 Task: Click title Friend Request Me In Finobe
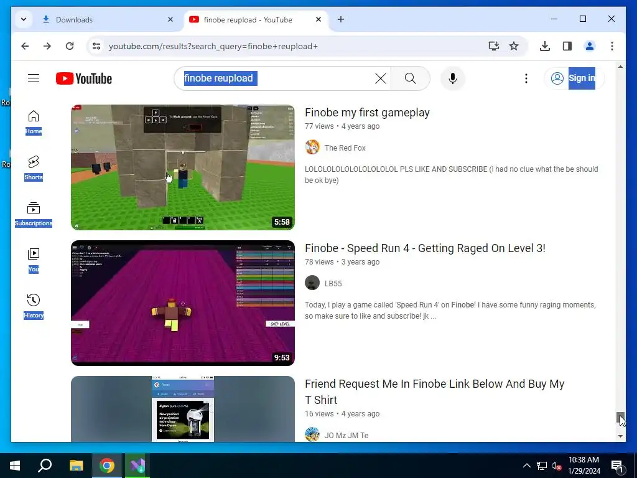coord(434,392)
